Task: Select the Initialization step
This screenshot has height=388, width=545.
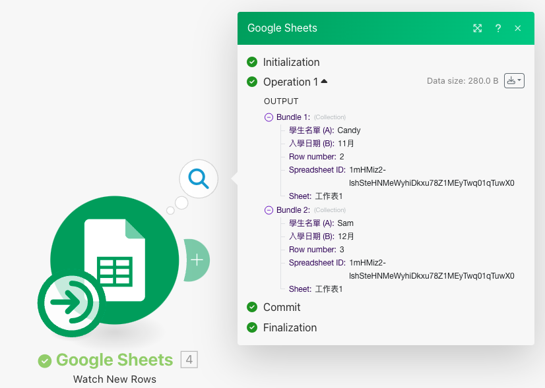Action: pyautogui.click(x=291, y=62)
